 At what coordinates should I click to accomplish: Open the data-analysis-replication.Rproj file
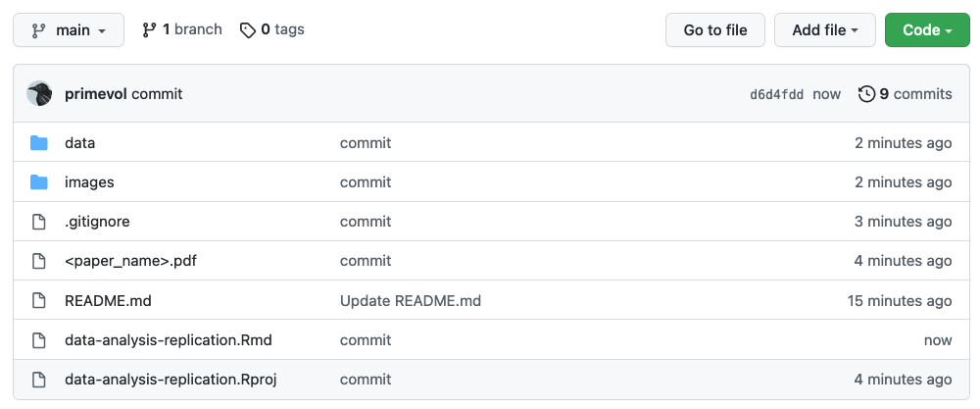171,380
